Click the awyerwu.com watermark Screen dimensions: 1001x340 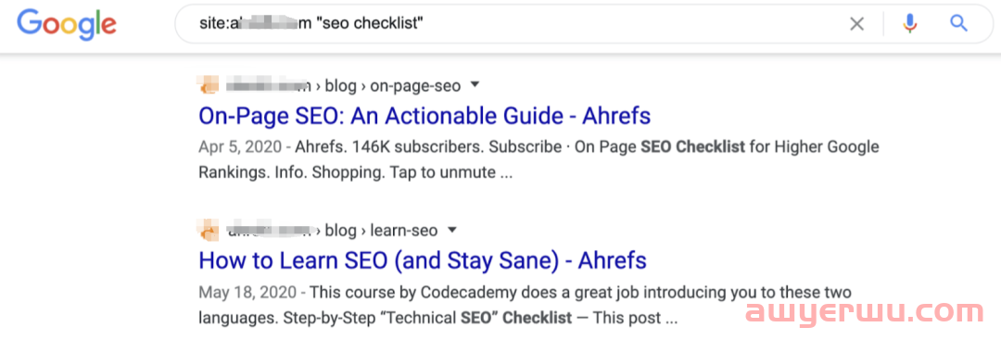(x=865, y=313)
